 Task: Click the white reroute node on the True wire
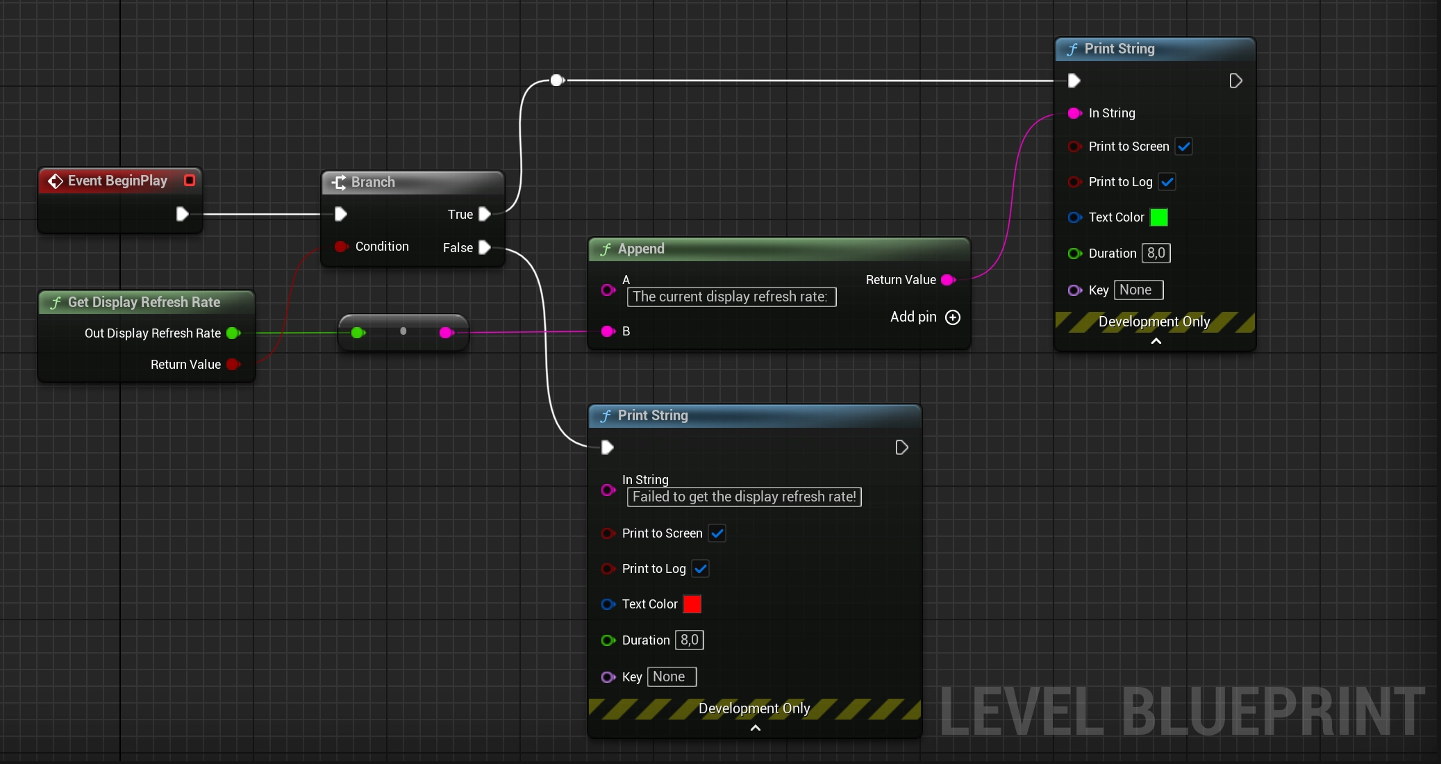pos(556,81)
